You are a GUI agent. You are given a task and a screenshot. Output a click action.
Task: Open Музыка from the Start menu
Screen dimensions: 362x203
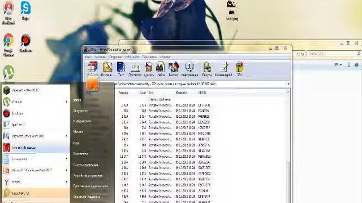point(78,131)
